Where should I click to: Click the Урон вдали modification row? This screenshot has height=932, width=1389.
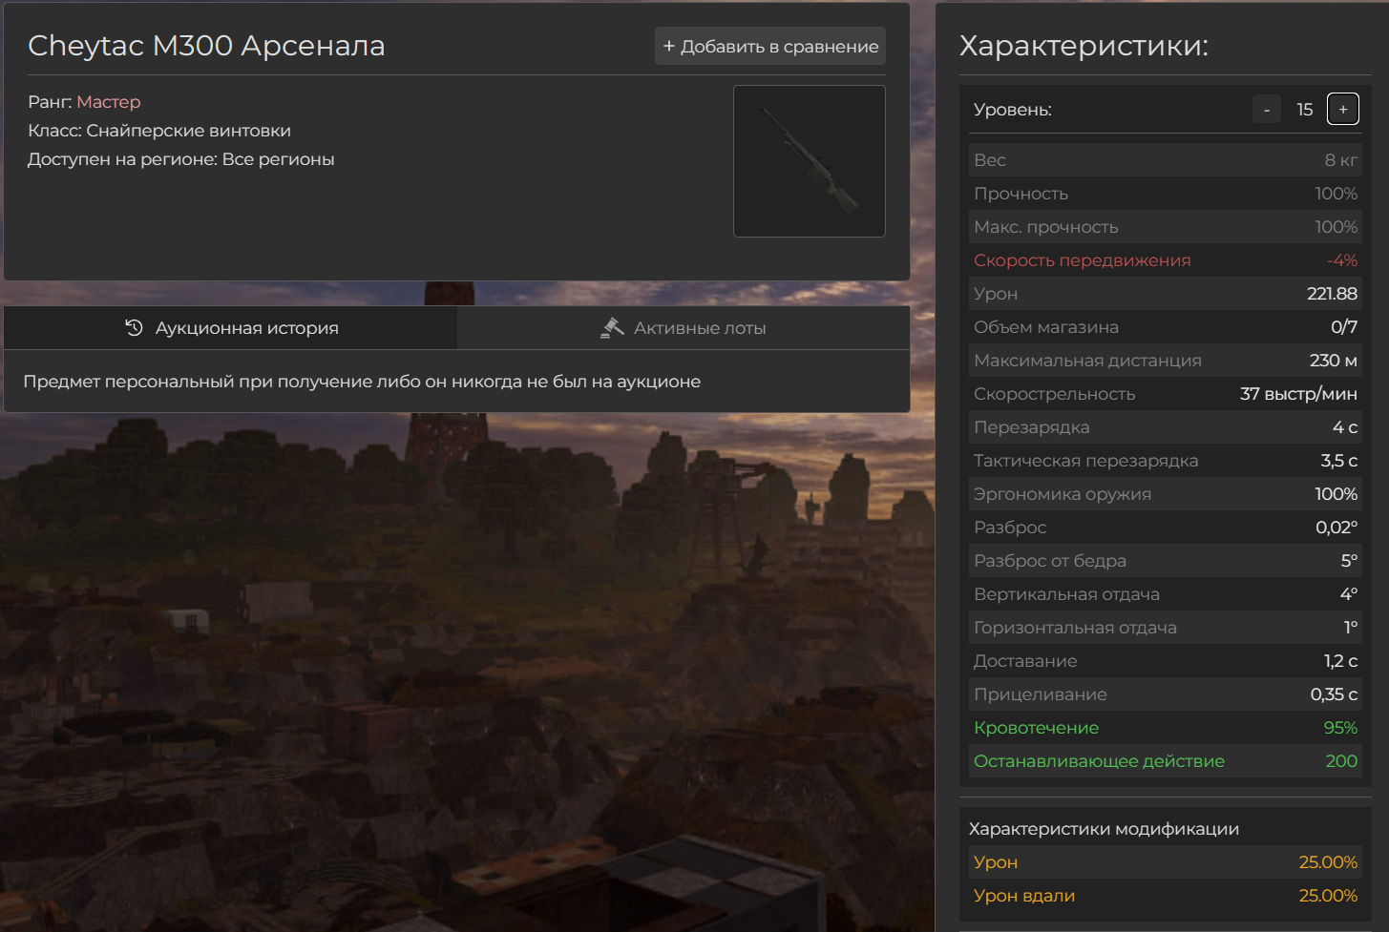[x=1163, y=896]
